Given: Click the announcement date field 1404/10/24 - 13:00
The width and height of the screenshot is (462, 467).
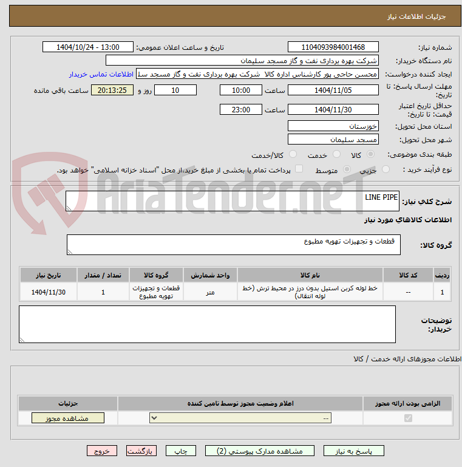Looking at the screenshot, I should pos(88,47).
